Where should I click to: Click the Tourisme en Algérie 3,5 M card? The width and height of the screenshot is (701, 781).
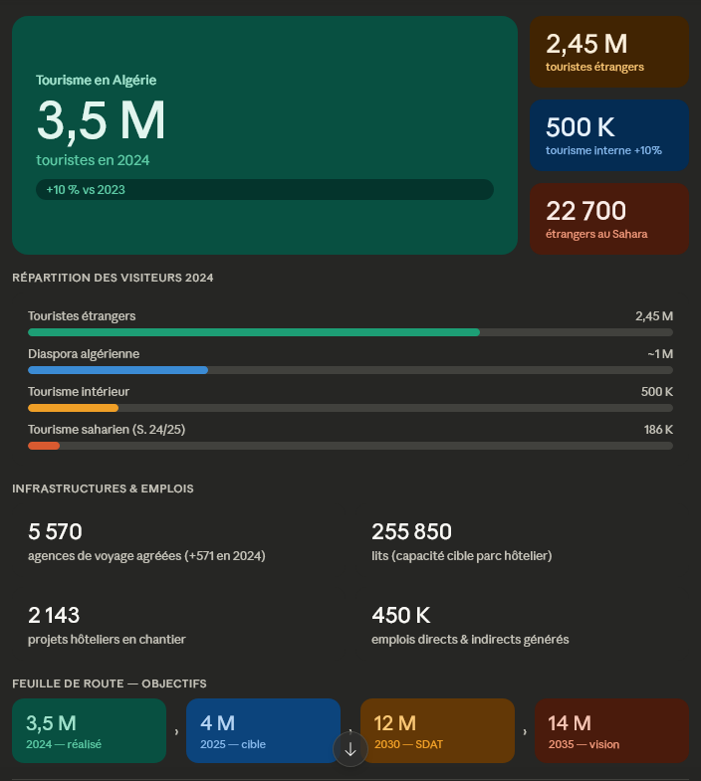coord(265,135)
